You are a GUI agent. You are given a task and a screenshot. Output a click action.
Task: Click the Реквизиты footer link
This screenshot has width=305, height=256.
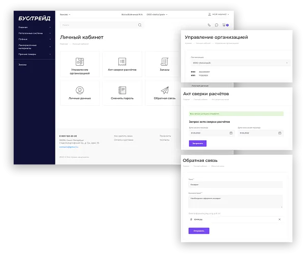tap(165, 136)
